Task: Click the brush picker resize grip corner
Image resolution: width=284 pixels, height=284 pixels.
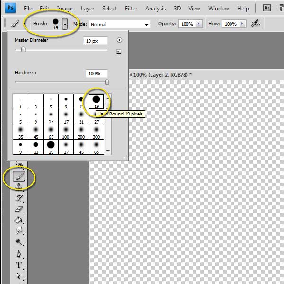Action: 125,158
